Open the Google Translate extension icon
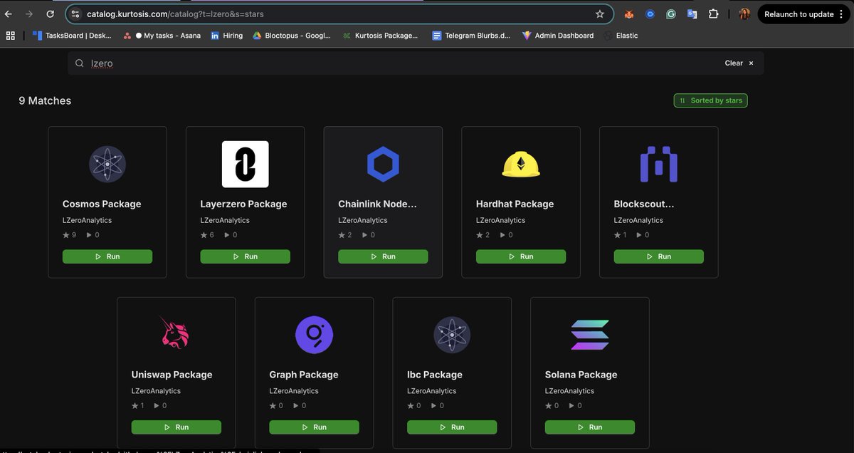The height and width of the screenshot is (453, 854). coord(692,14)
